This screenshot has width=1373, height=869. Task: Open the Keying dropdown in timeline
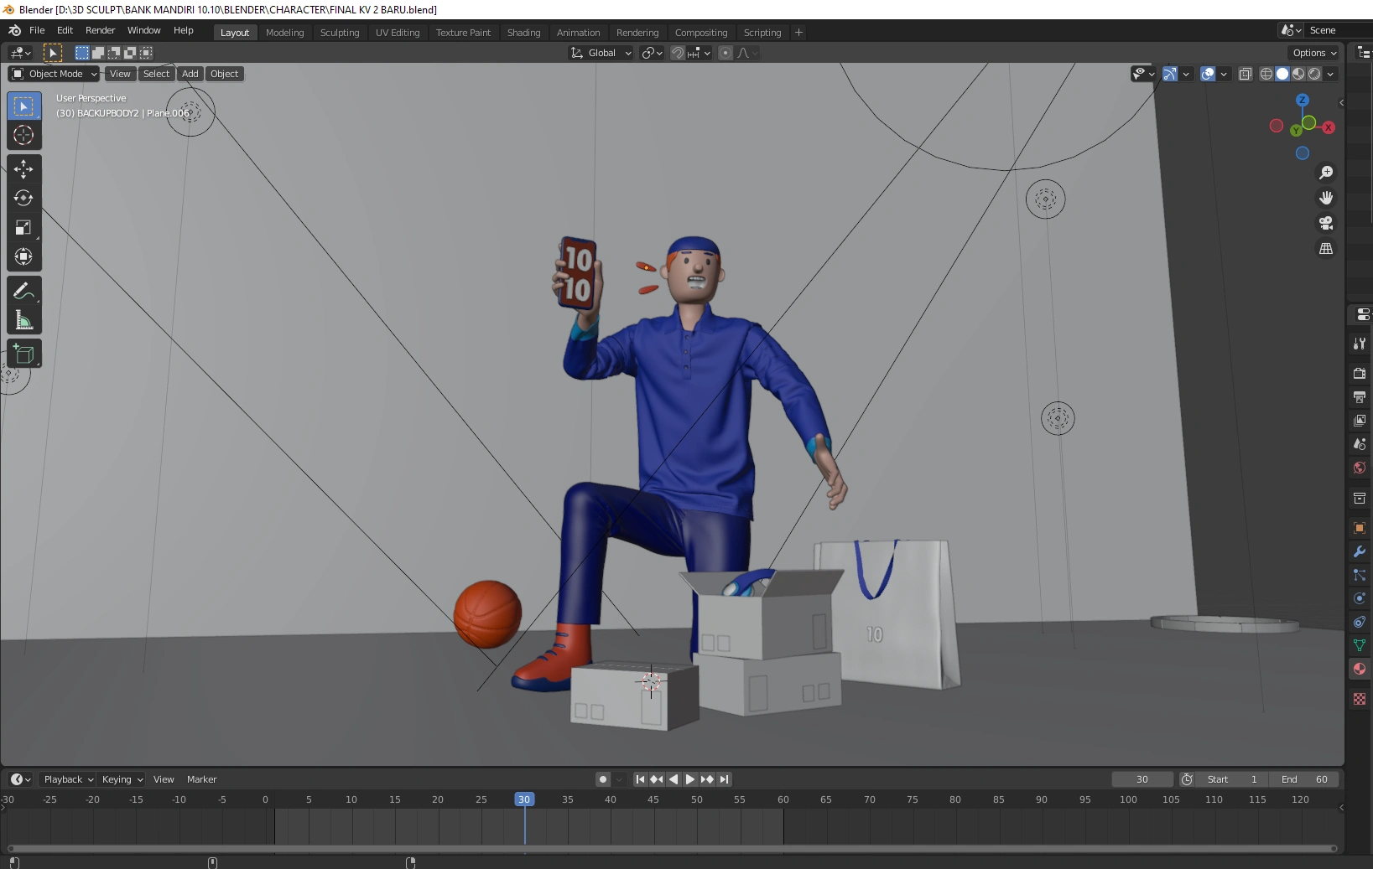(122, 779)
